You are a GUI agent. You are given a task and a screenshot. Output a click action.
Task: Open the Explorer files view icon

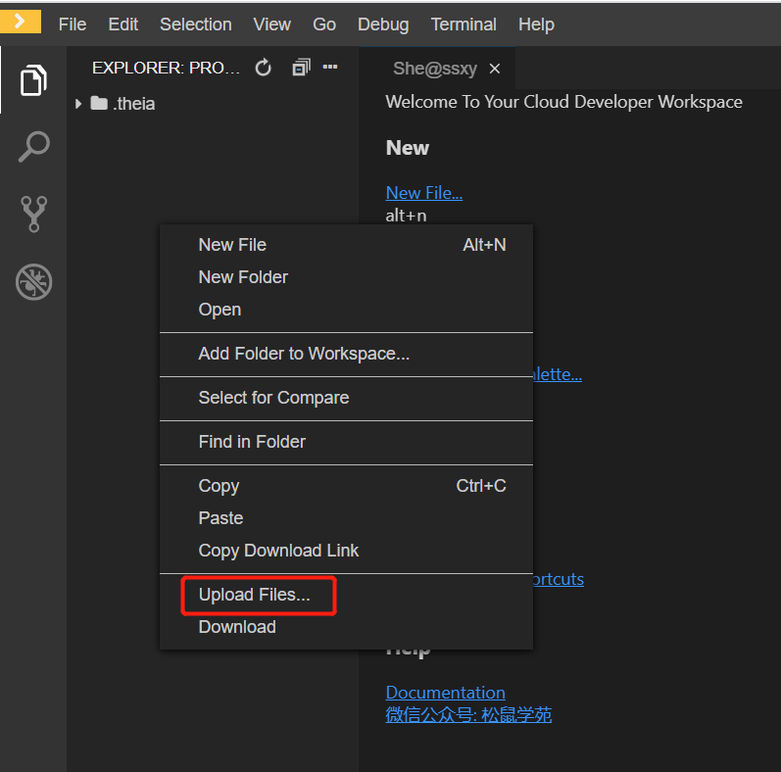point(33,80)
